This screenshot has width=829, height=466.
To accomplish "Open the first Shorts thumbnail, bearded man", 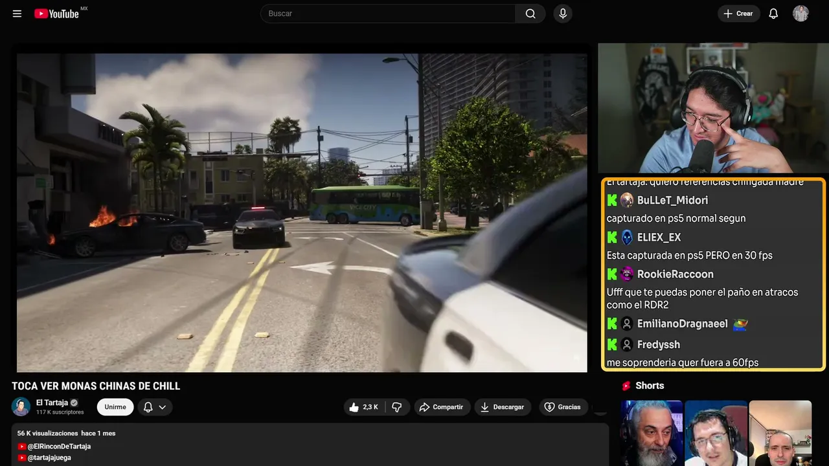I will (652, 433).
